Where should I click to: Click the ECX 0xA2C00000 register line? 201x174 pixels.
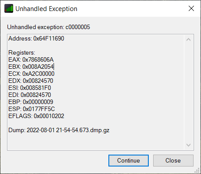31,74
